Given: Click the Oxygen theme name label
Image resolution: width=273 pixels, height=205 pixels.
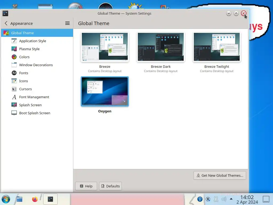Looking at the screenshot, I should click(105, 111).
